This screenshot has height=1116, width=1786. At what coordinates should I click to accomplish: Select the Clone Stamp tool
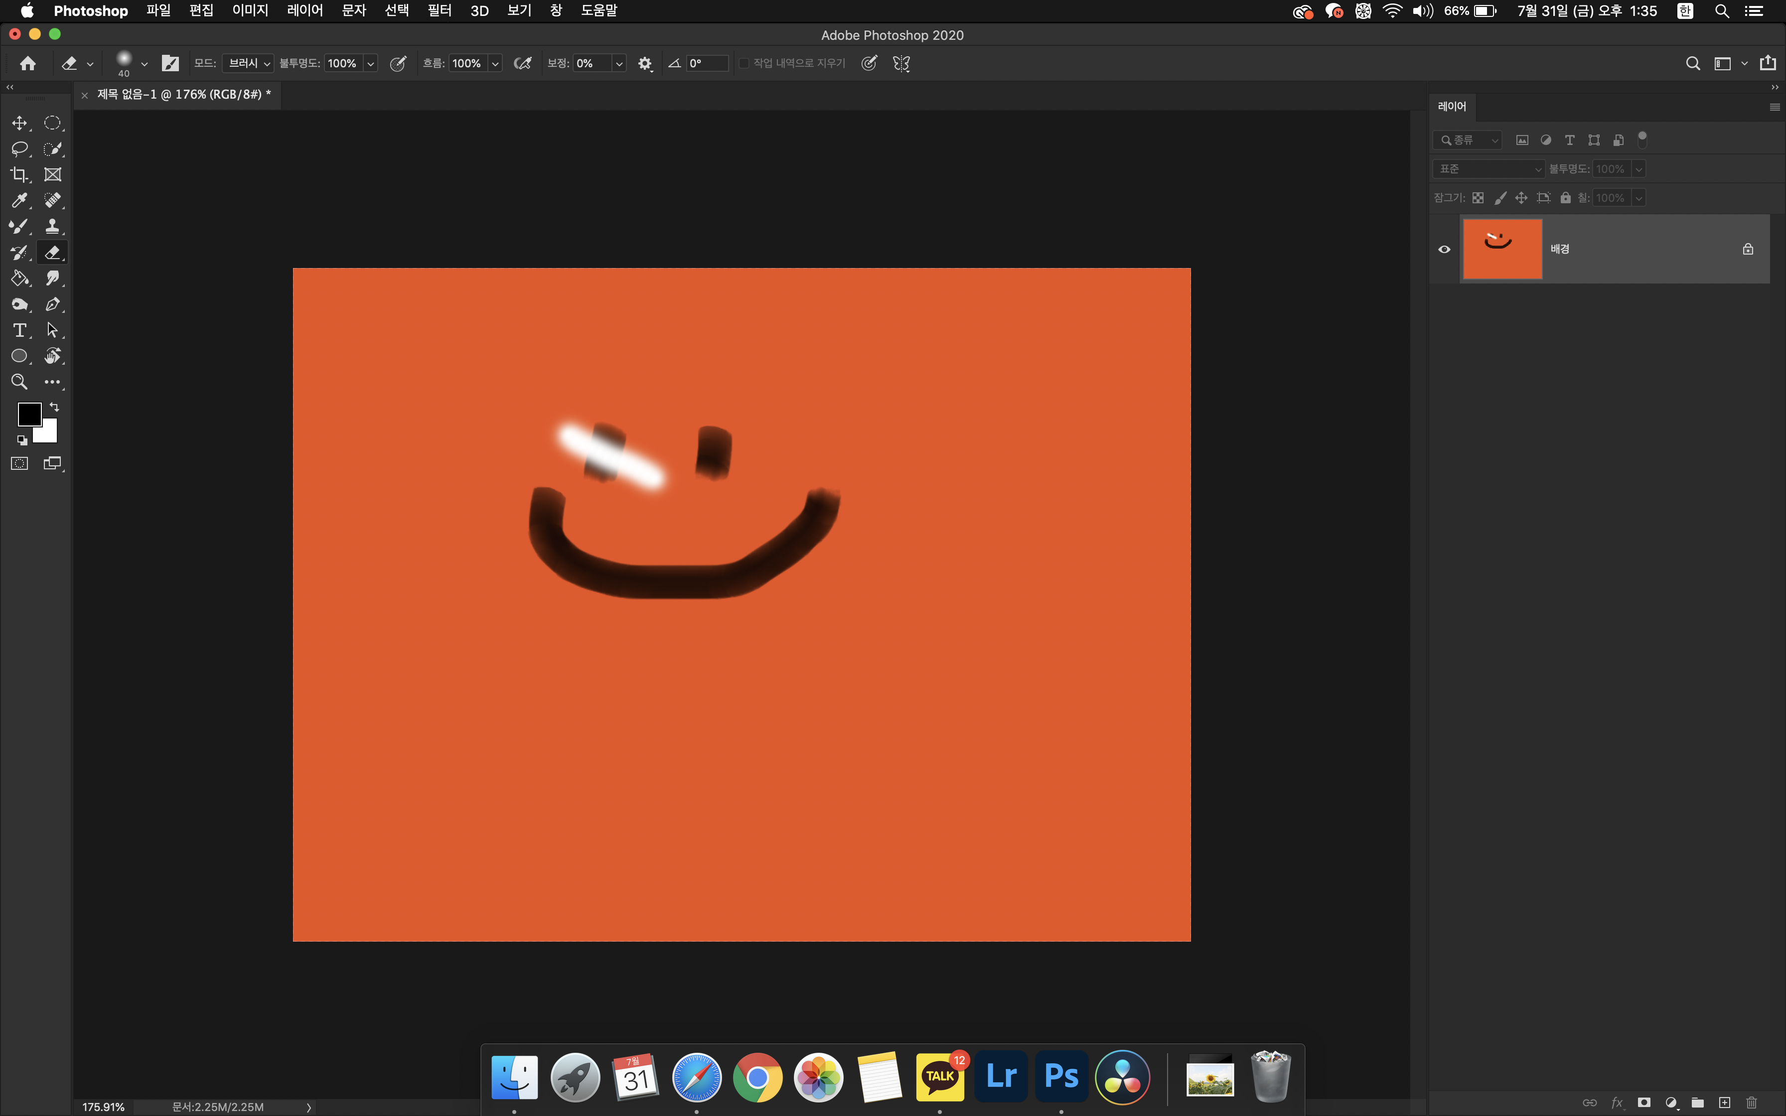(x=52, y=227)
